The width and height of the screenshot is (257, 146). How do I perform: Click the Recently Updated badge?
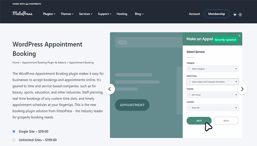point(225,39)
